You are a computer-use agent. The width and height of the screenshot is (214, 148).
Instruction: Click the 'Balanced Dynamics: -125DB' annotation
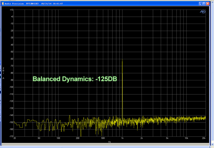75,79
